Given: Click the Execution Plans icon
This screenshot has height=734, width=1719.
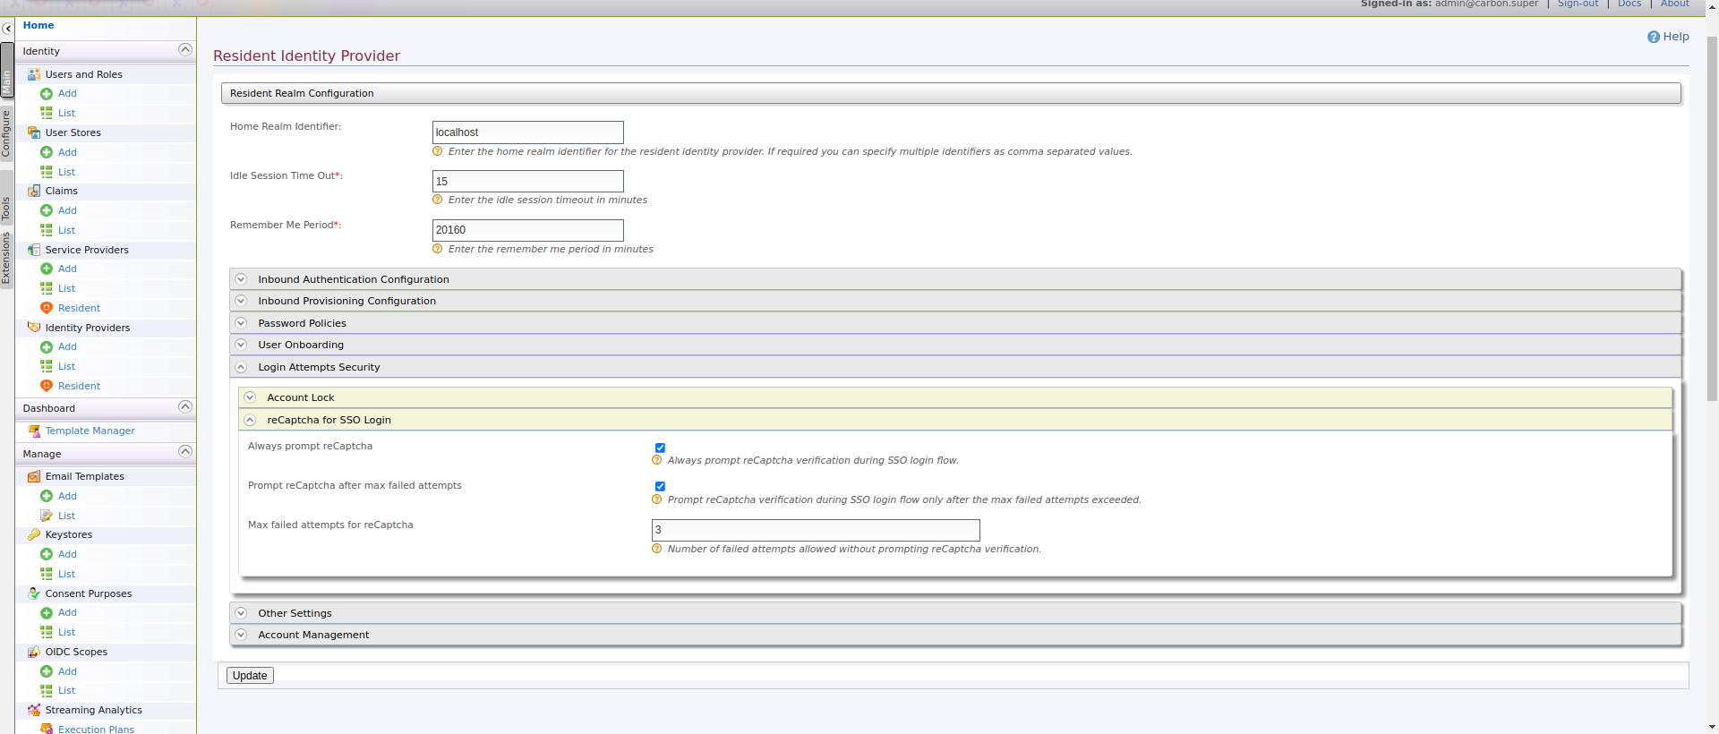Looking at the screenshot, I should (47, 730).
